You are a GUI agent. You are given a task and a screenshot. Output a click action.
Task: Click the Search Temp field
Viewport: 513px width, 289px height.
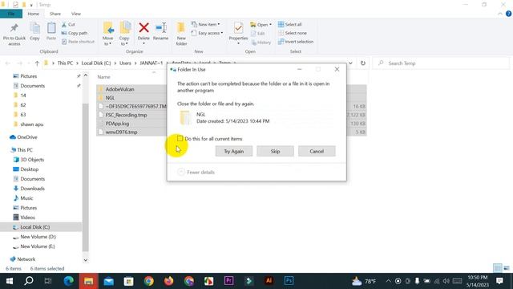[x=441, y=63]
